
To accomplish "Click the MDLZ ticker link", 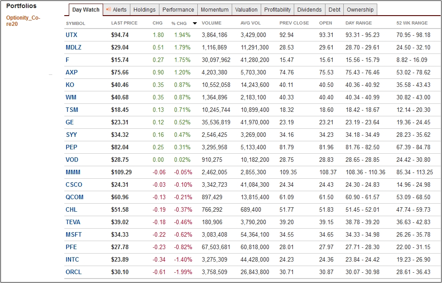I will pyautogui.click(x=73, y=48).
